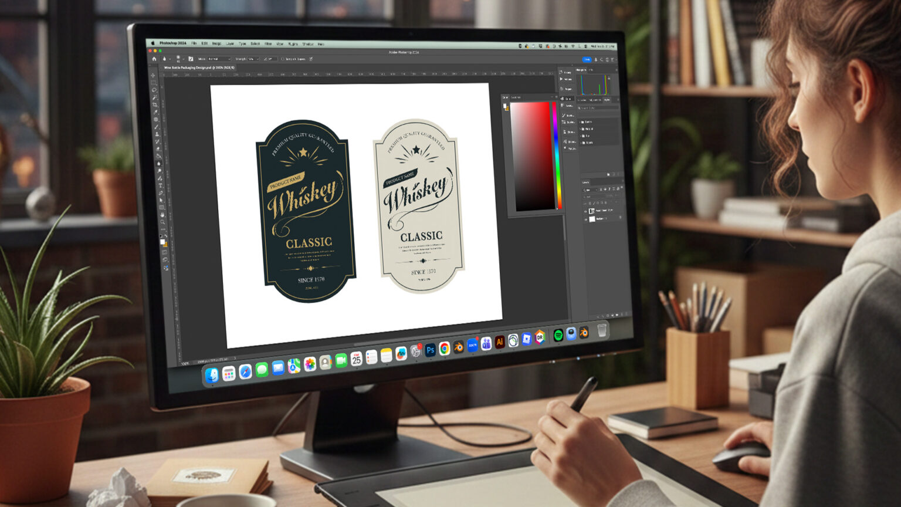
Task: Open the Image menu
Action: point(216,43)
